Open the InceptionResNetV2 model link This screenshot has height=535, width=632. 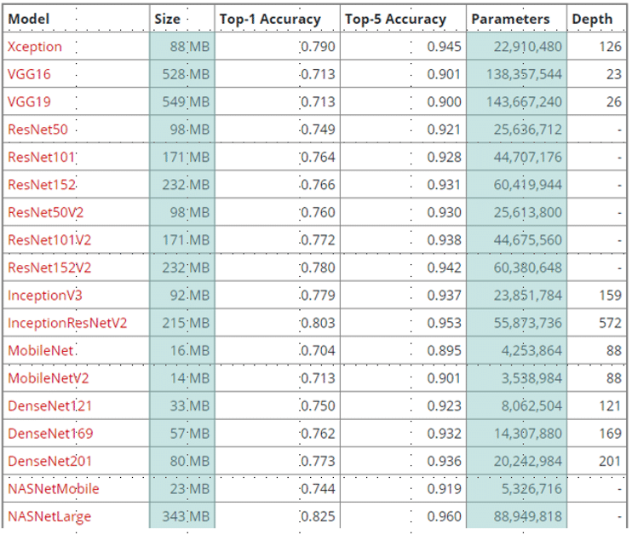(67, 323)
